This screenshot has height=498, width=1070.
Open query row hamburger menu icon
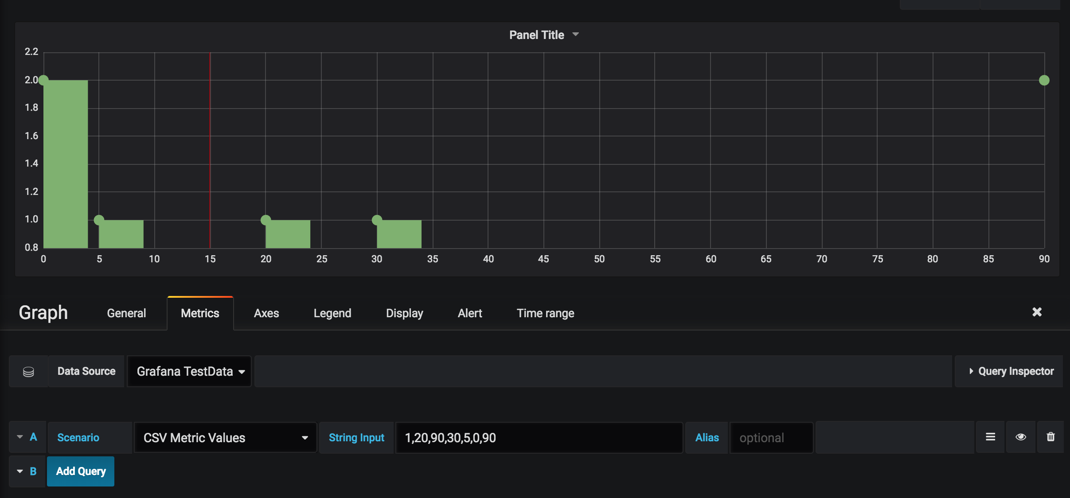pyautogui.click(x=990, y=437)
